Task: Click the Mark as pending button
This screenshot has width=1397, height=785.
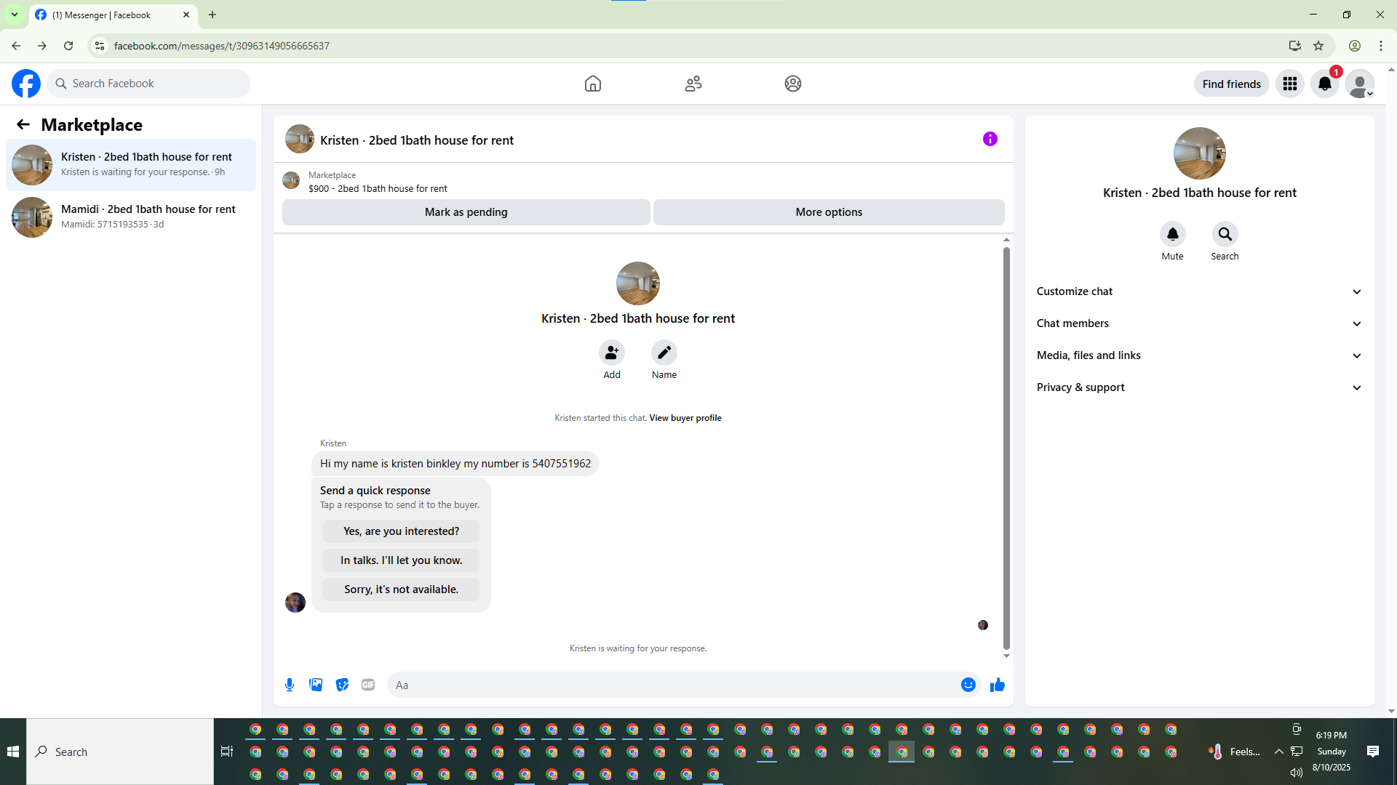Action: (x=466, y=212)
